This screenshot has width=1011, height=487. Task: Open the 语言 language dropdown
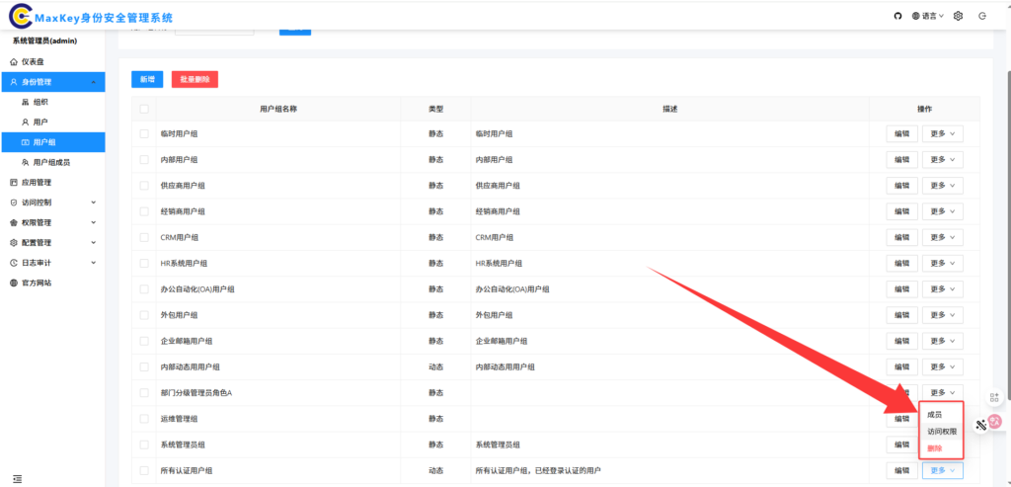pos(928,16)
